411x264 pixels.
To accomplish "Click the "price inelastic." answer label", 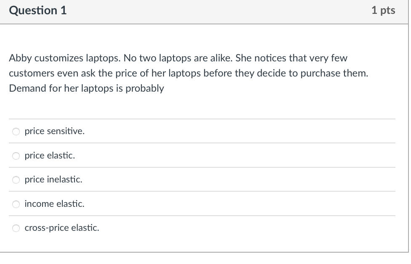I will tap(53, 180).
